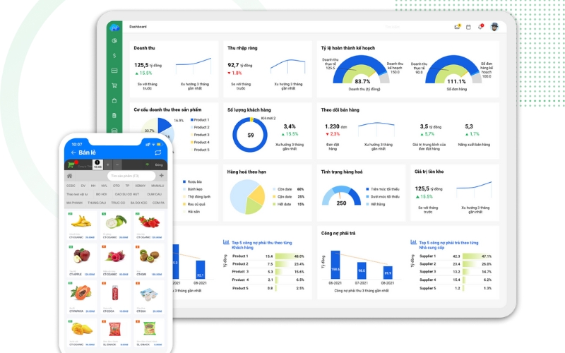Click the Dashboard title in the header
This screenshot has width=565, height=353.
(138, 27)
